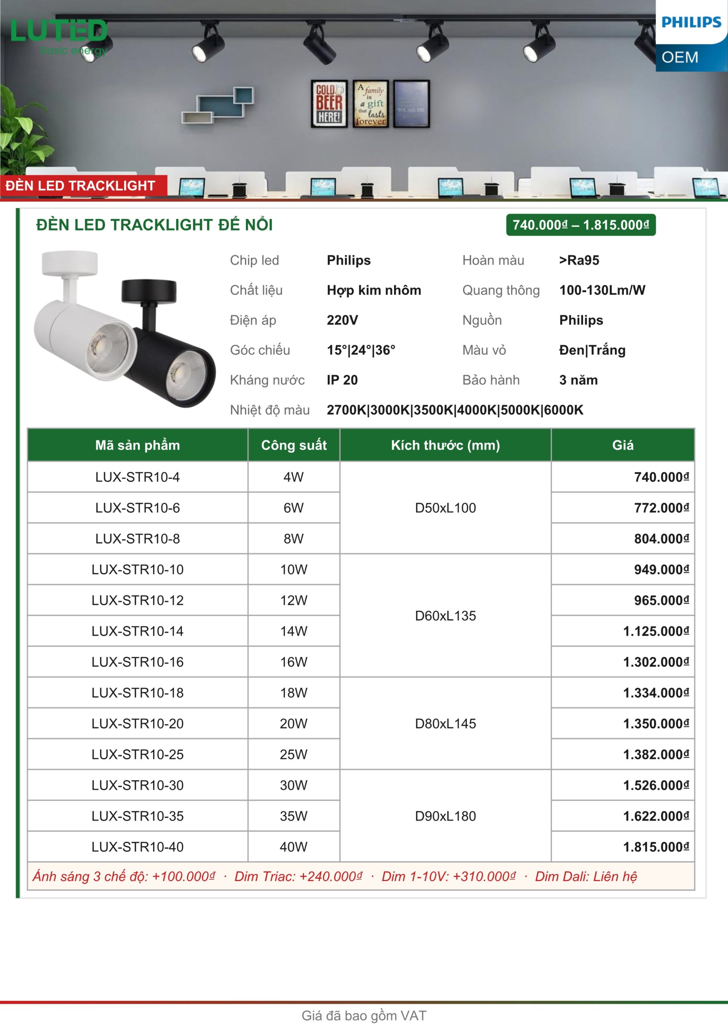Select the color rendering value >Ra95

tap(579, 260)
